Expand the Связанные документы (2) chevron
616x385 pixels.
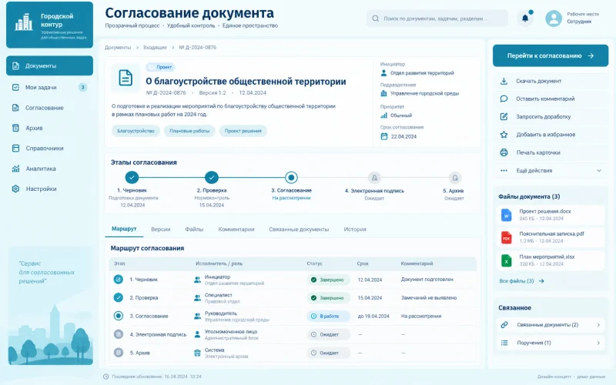pos(598,325)
